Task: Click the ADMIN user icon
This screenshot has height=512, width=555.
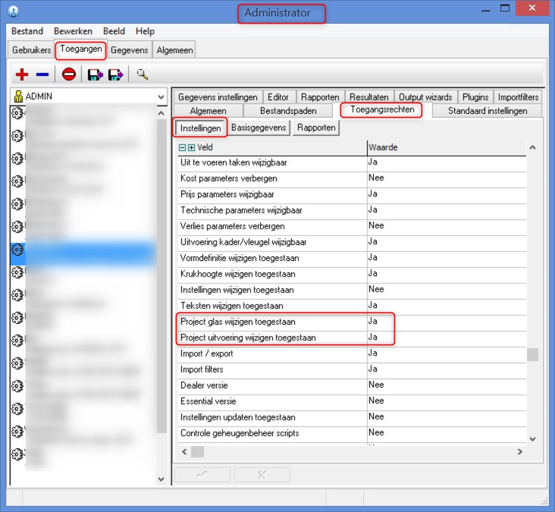Action: tap(18, 96)
